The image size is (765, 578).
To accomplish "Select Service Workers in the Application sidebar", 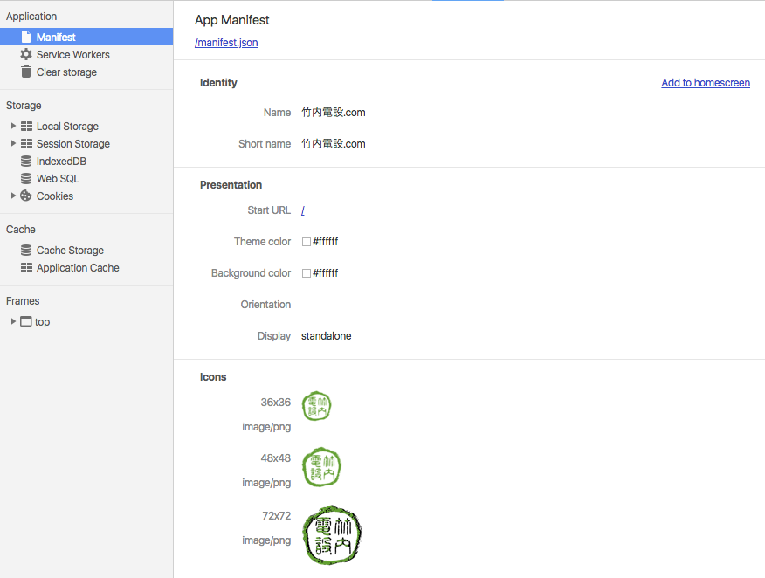I will click(73, 54).
